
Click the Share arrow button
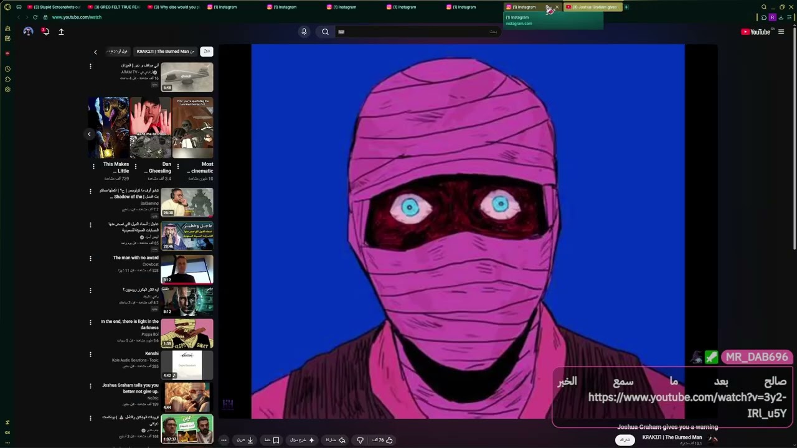pos(336,440)
